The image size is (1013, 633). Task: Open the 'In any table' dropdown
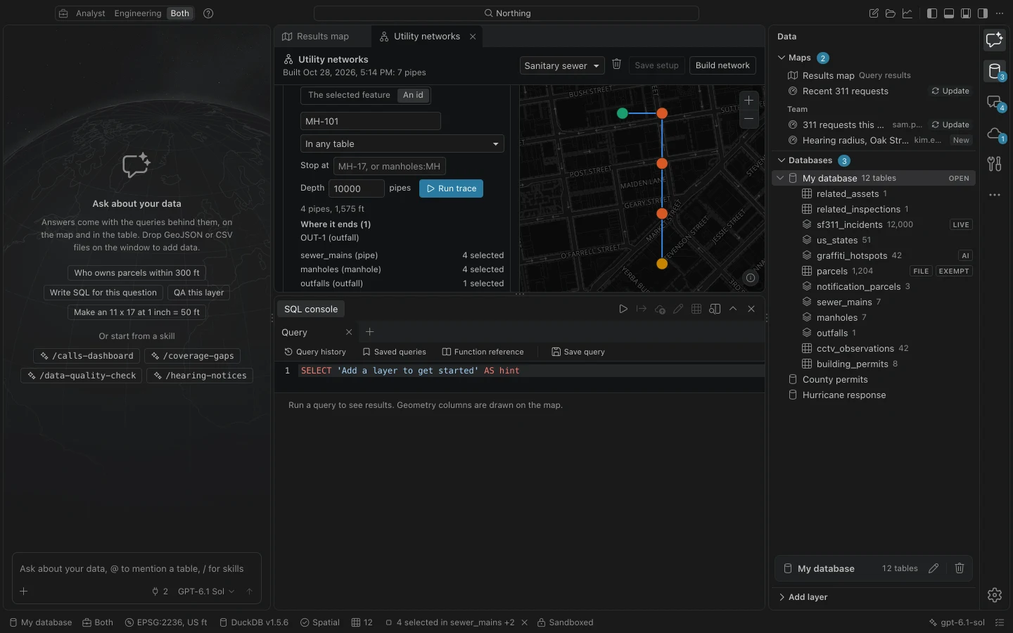click(x=402, y=143)
